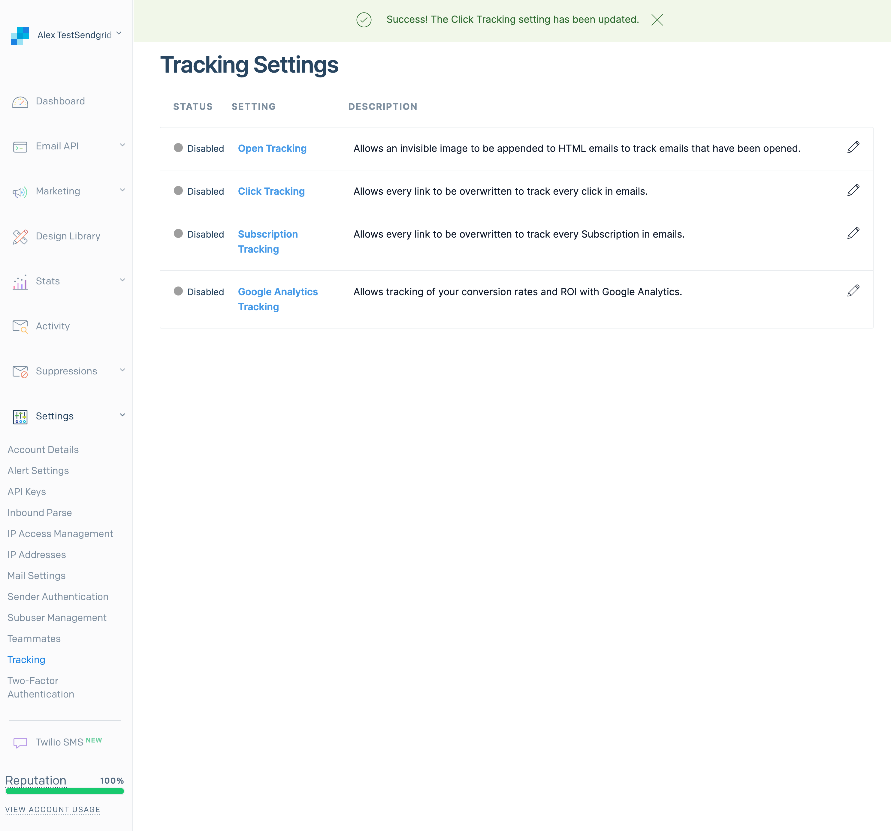Click Subscription Tracking edit pencil icon

tap(853, 233)
